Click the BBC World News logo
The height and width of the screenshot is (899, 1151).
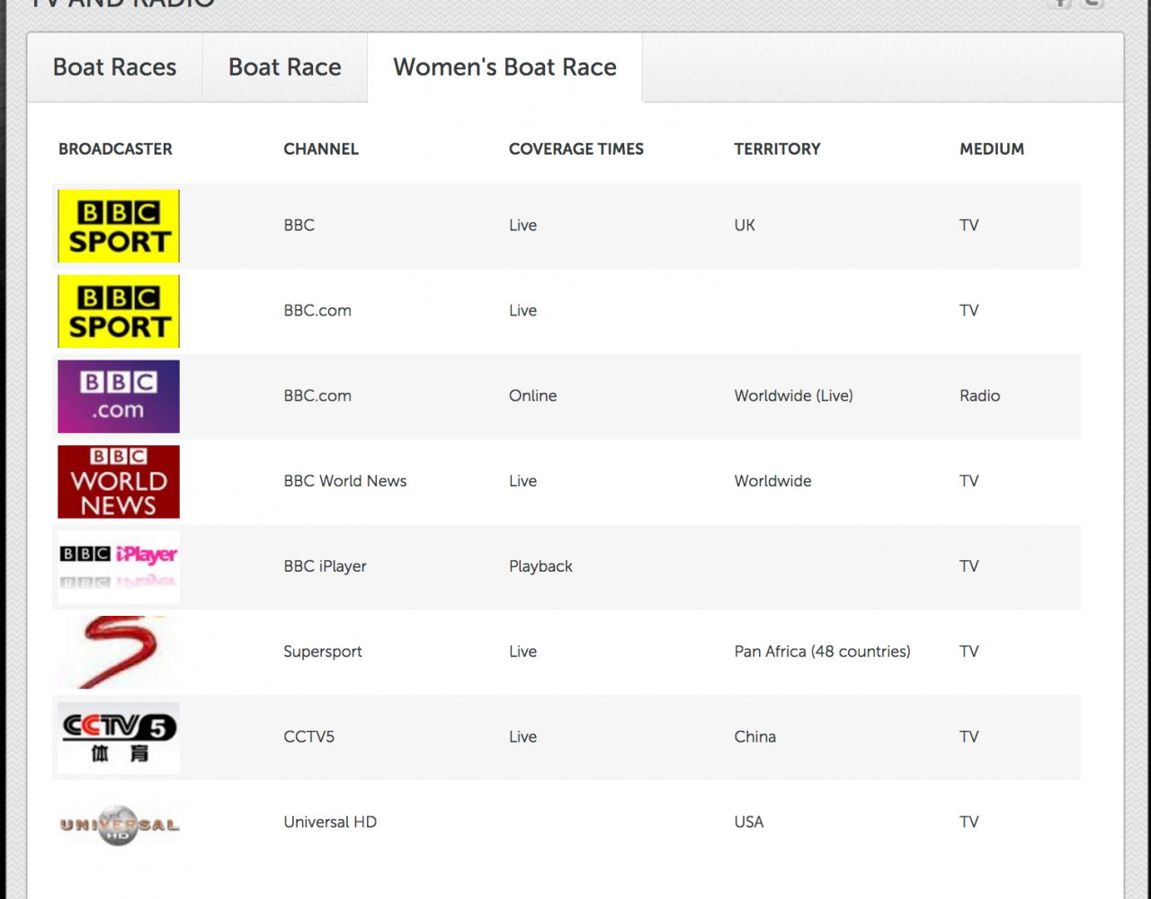(x=119, y=482)
